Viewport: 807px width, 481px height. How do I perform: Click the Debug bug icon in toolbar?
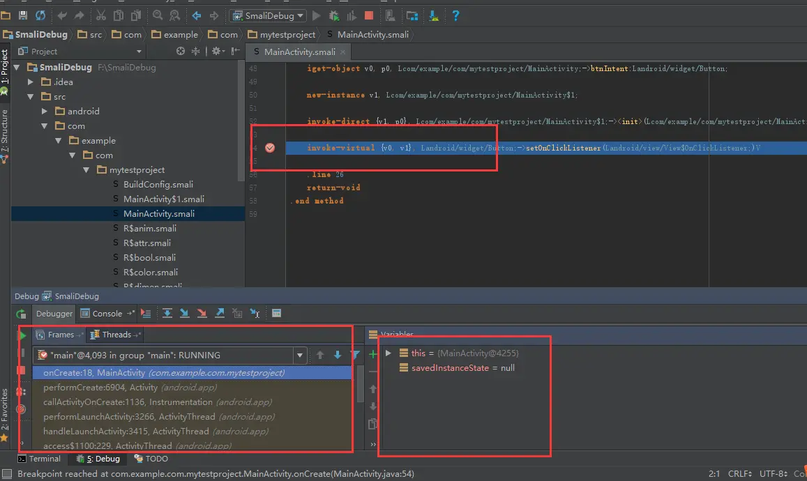click(334, 16)
